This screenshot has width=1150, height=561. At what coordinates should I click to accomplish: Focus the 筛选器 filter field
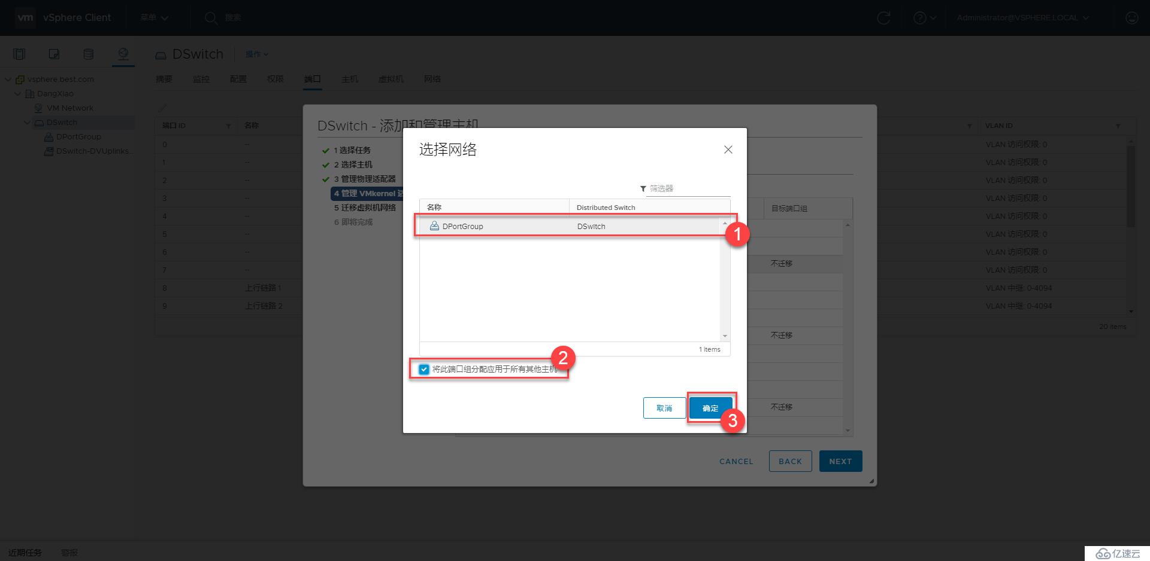click(688, 188)
